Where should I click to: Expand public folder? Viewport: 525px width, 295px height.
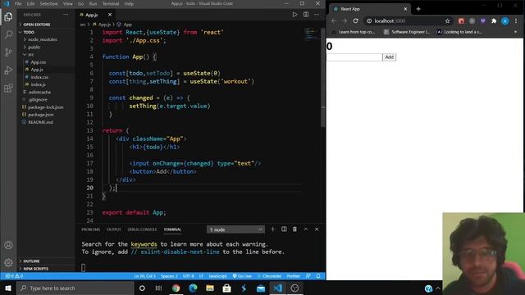click(34, 48)
